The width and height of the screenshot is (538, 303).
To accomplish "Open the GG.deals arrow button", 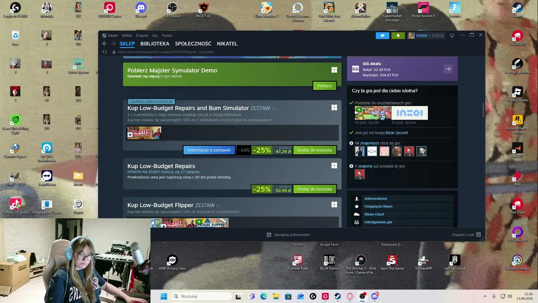I will pos(448,69).
